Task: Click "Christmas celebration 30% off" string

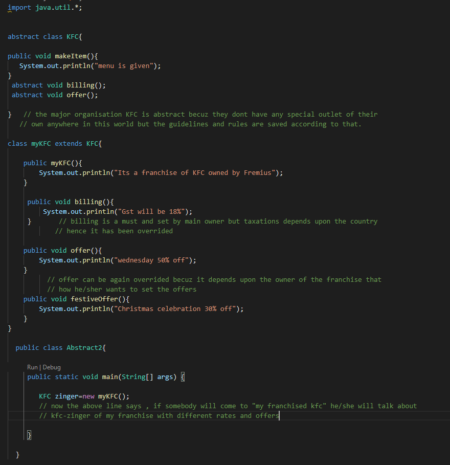Action: pos(175,308)
